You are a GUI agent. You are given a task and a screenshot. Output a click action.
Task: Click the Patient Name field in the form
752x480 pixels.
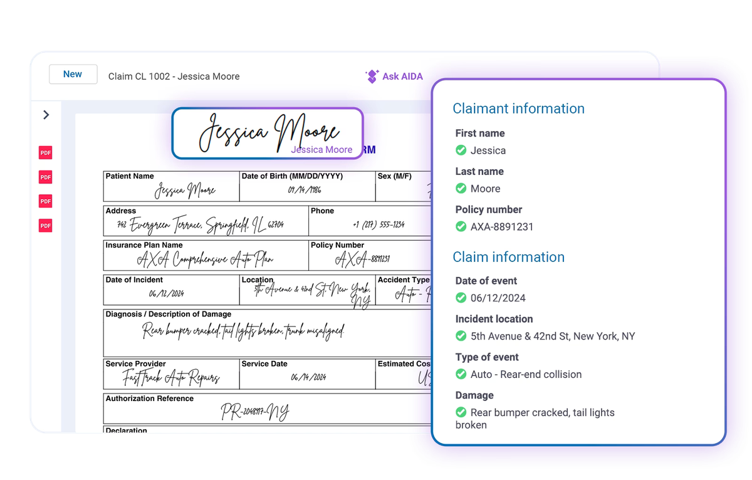pyautogui.click(x=171, y=186)
